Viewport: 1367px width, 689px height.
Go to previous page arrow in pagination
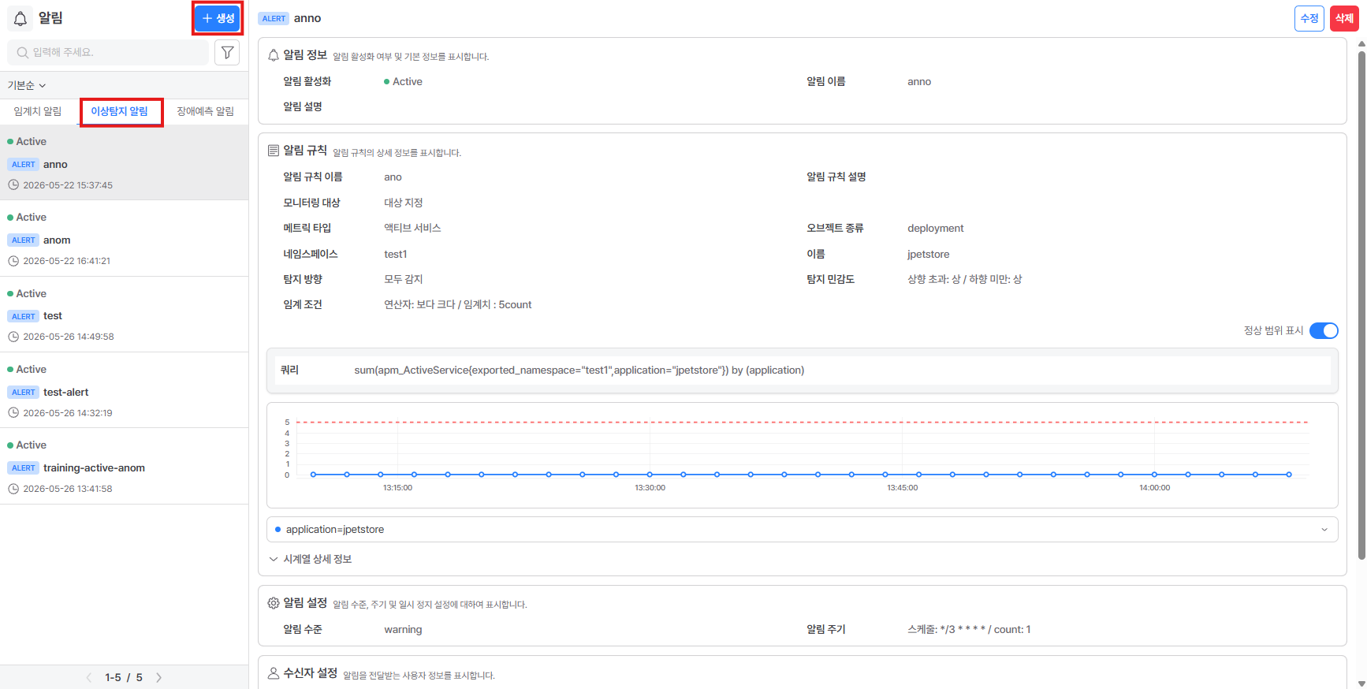tap(89, 677)
